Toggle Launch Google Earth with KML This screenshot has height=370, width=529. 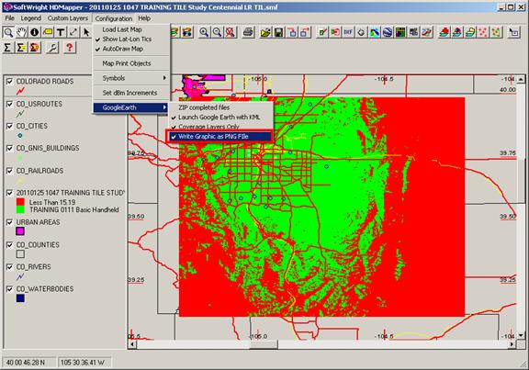[x=220, y=118]
